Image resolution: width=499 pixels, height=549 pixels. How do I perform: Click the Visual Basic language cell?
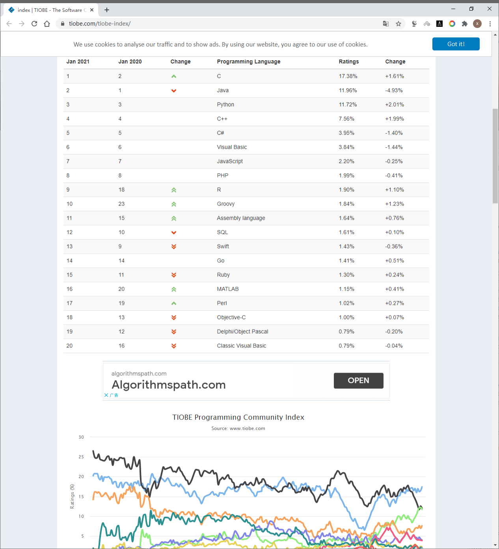point(232,147)
